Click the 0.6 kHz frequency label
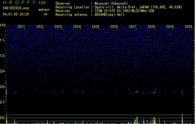195x124 pixels. [2, 118]
